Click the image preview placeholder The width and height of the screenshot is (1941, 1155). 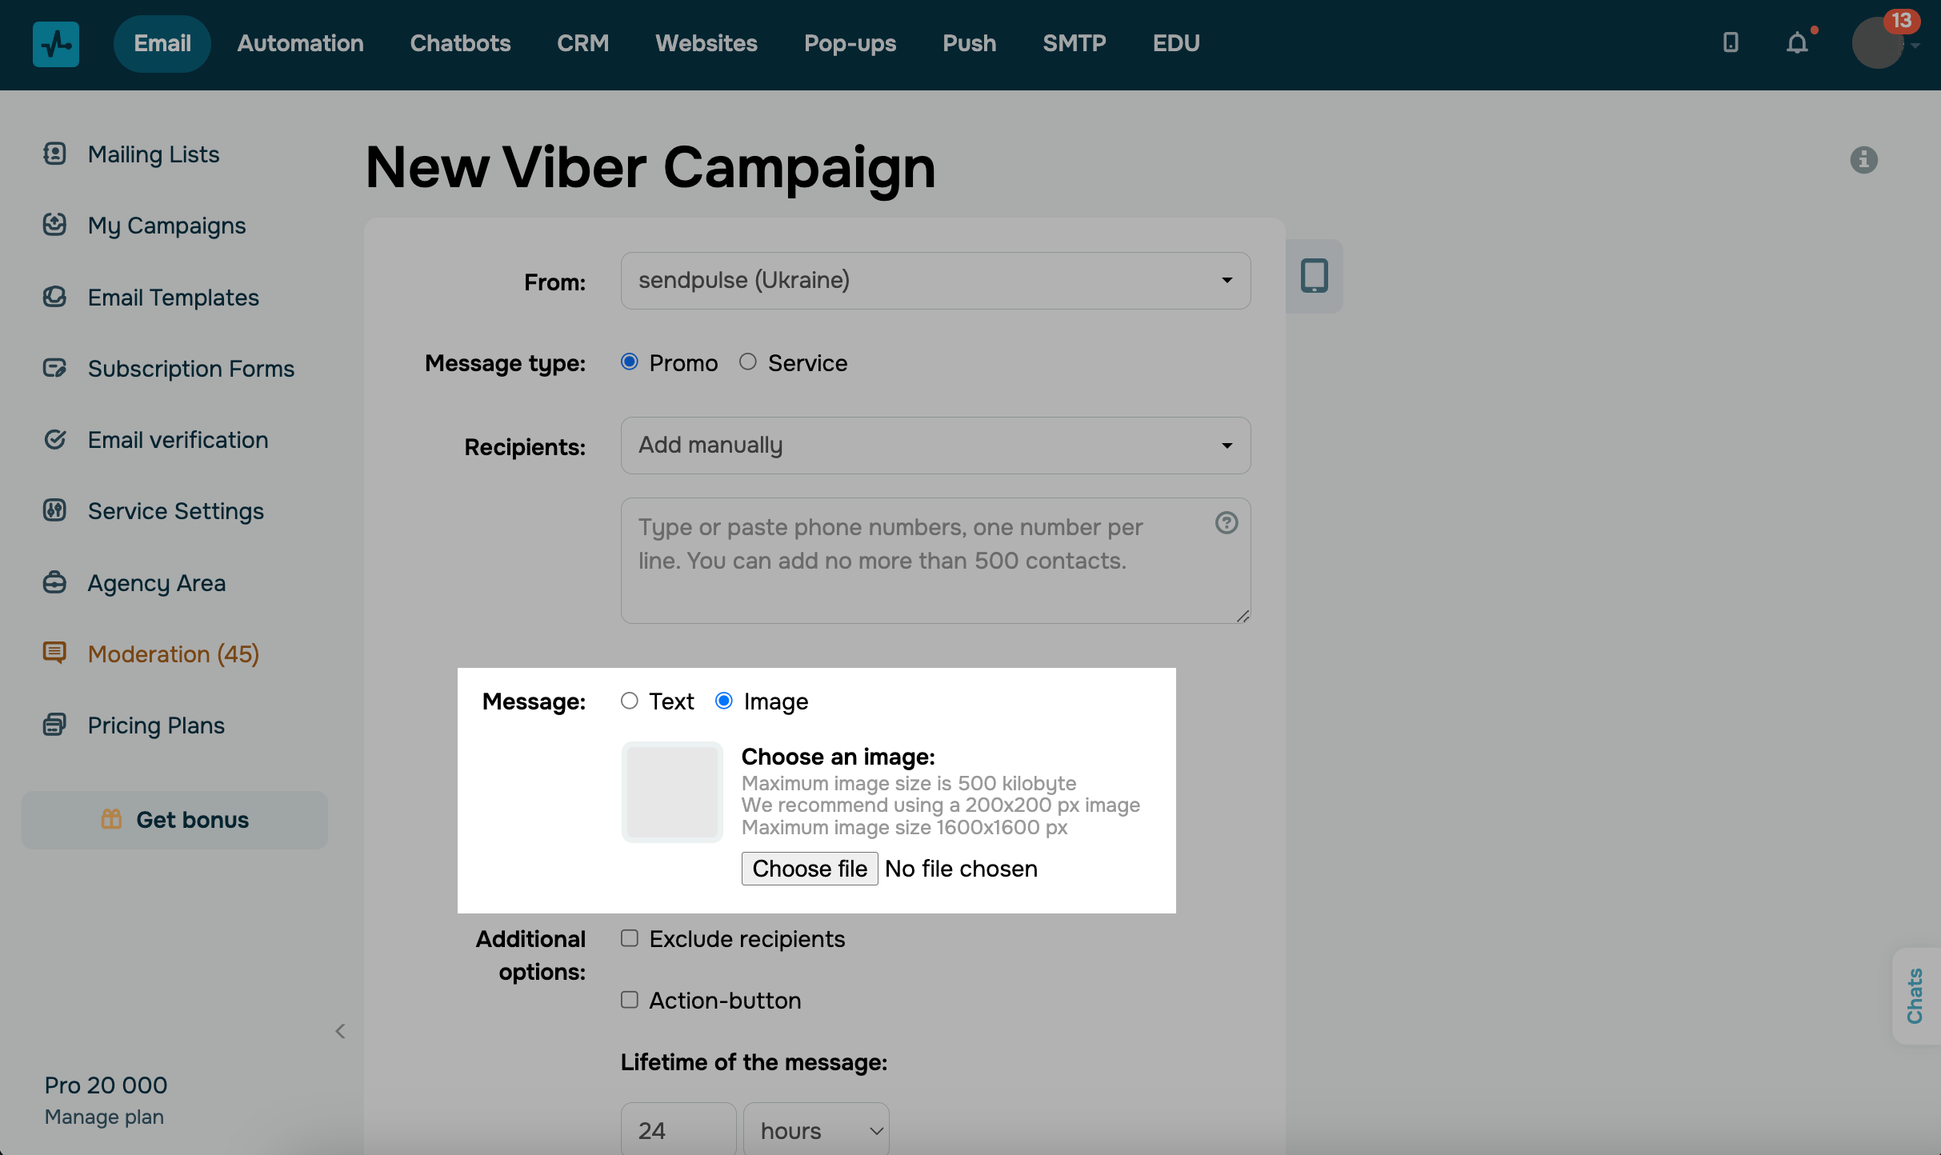click(672, 792)
